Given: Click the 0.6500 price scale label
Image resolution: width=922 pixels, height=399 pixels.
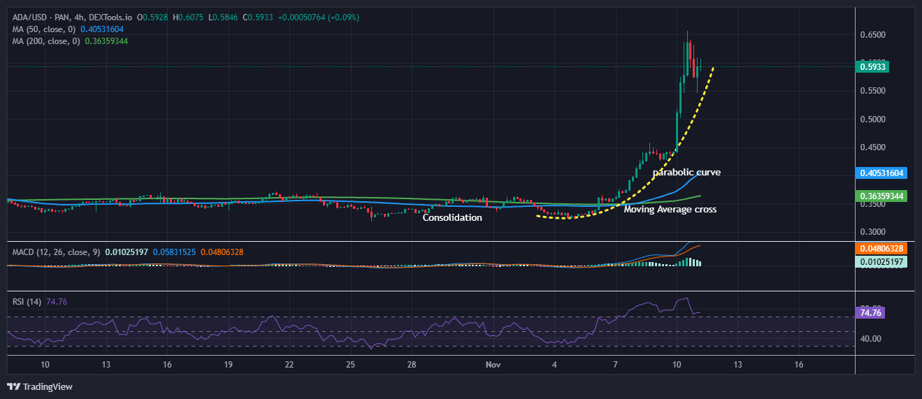Looking at the screenshot, I should (x=872, y=34).
